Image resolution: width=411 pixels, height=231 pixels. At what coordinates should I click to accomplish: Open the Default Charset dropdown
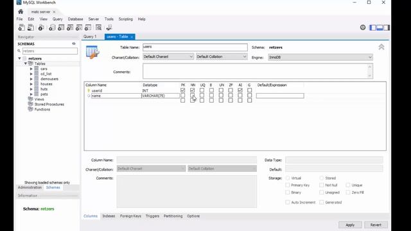tap(168, 56)
